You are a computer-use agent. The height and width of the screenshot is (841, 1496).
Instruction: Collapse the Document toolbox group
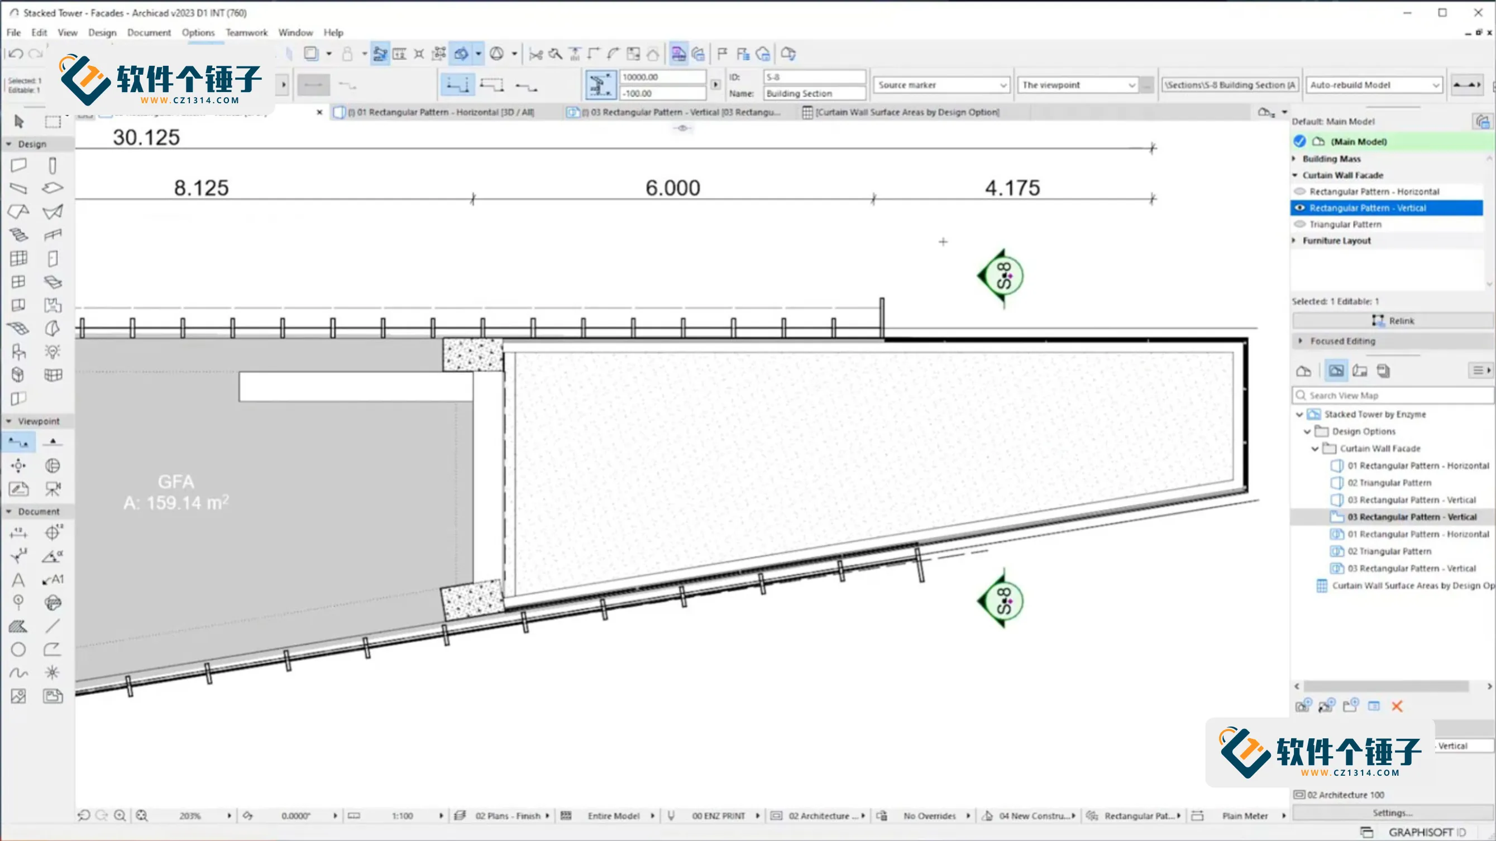(x=9, y=511)
